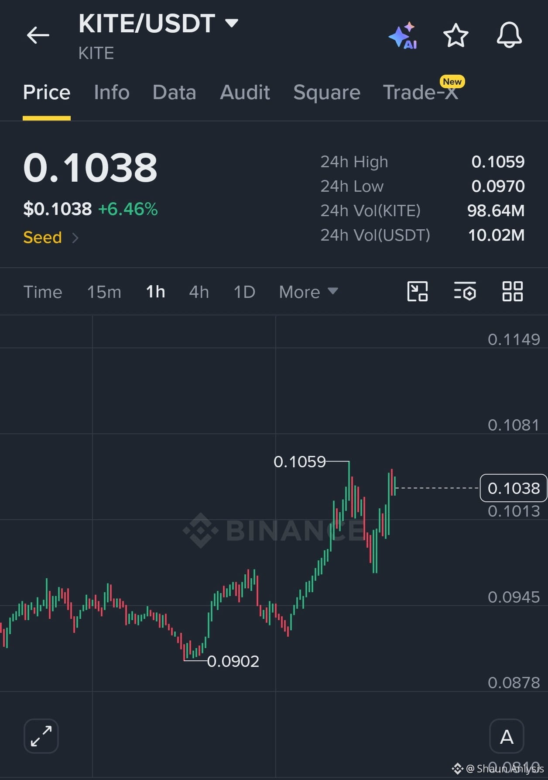Viewport: 548px width, 780px height.
Task: Tap the +6.46% change value
Action: click(x=128, y=209)
